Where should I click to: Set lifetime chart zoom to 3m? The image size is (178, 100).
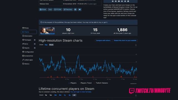point(55,95)
